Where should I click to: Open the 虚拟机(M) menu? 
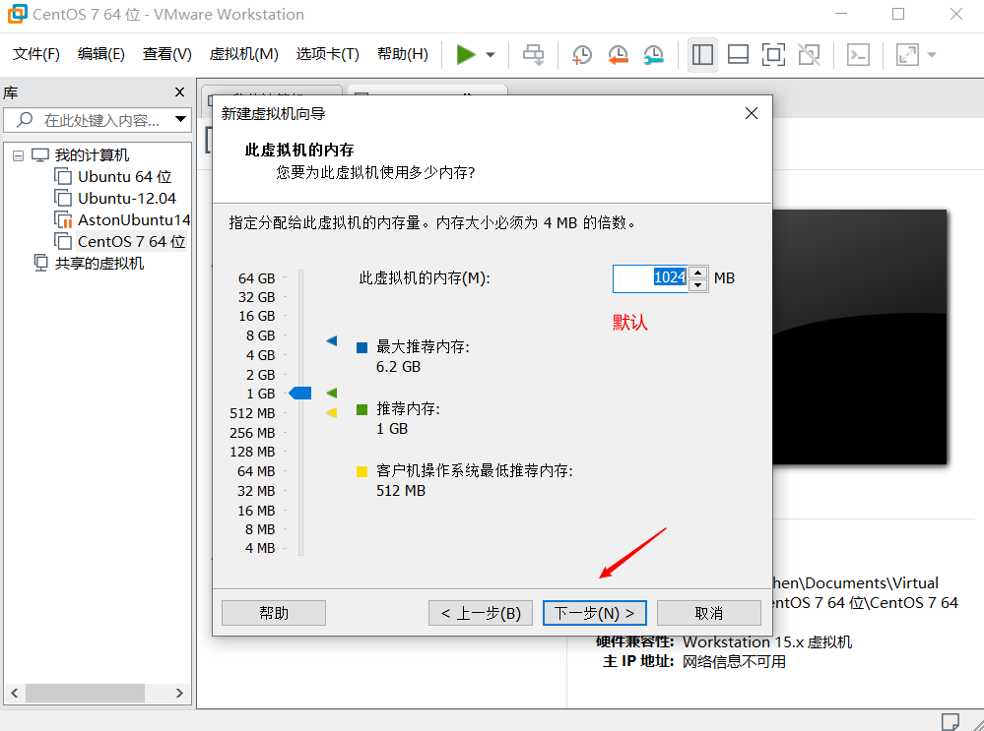243,54
